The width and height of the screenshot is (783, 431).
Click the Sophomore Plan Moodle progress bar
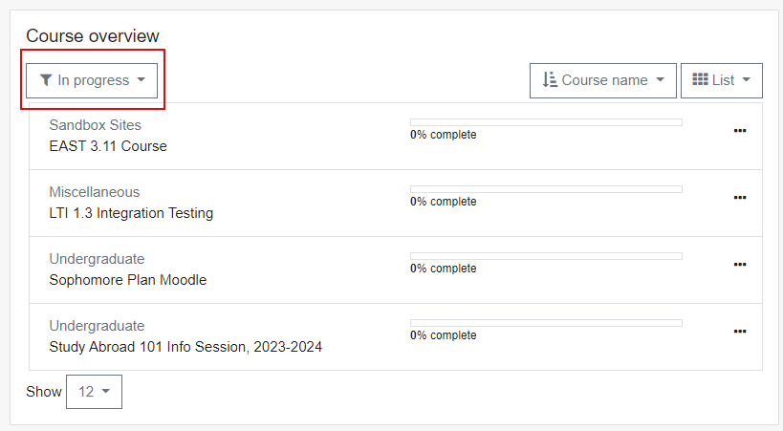point(546,256)
